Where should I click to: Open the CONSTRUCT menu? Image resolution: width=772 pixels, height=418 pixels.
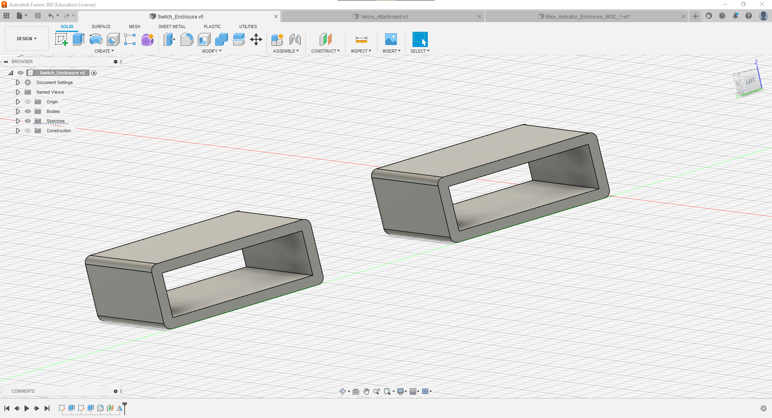[x=325, y=51]
